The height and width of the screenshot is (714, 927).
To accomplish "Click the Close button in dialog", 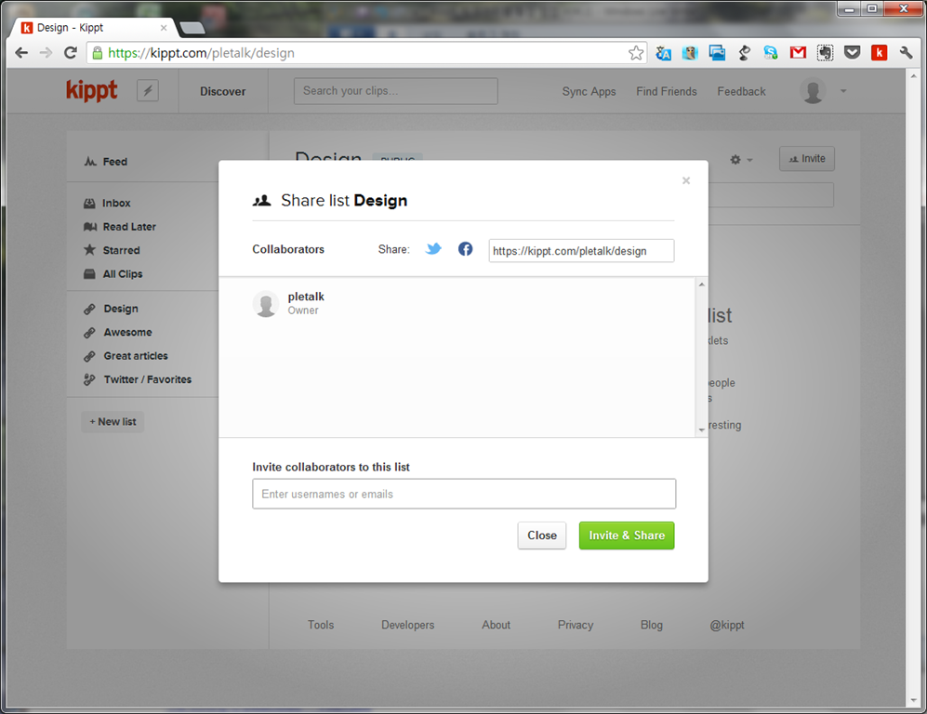I will pyautogui.click(x=541, y=535).
